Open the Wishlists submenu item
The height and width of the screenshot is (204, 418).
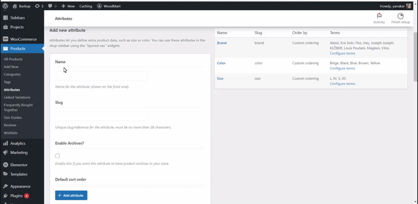tap(11, 133)
